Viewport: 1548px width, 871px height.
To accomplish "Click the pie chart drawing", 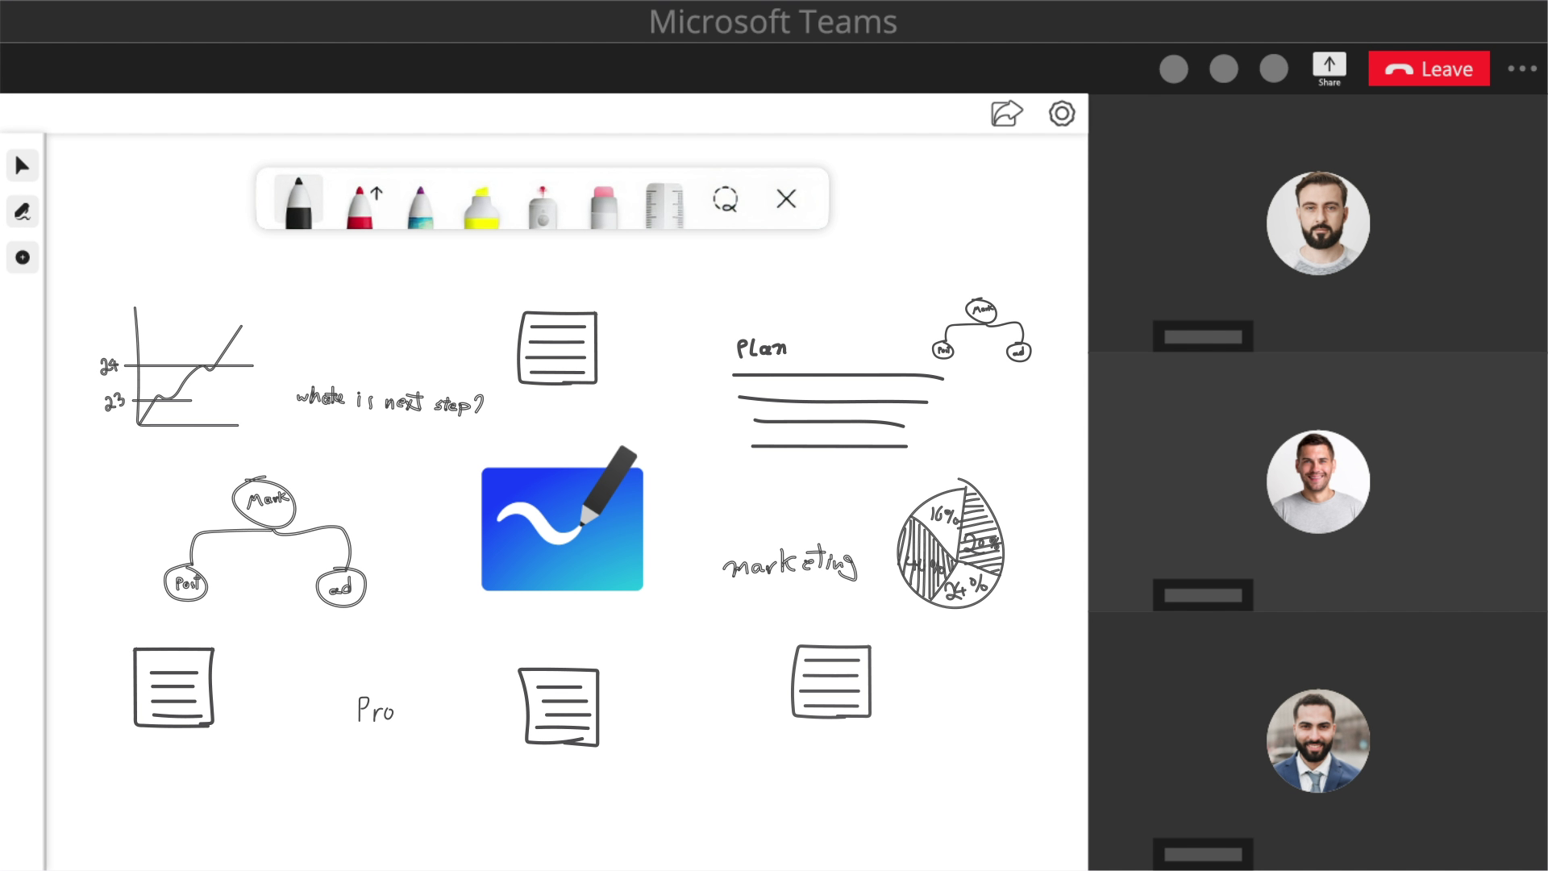I will coord(951,544).
